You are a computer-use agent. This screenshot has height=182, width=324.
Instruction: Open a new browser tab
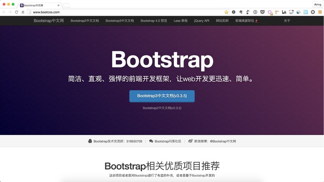click(66, 5)
